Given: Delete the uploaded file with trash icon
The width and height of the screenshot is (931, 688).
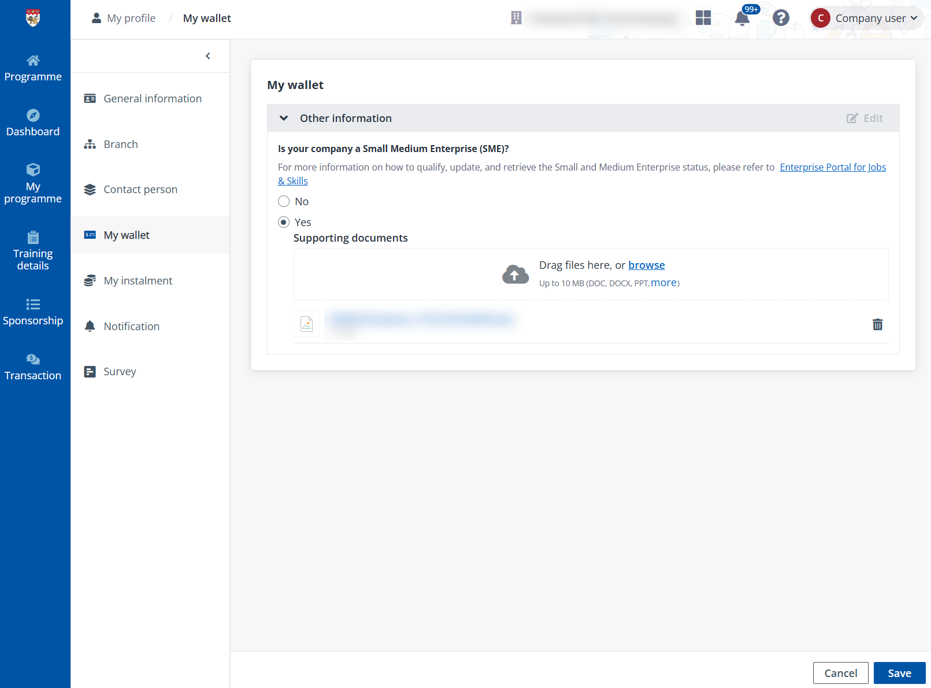Looking at the screenshot, I should [877, 324].
